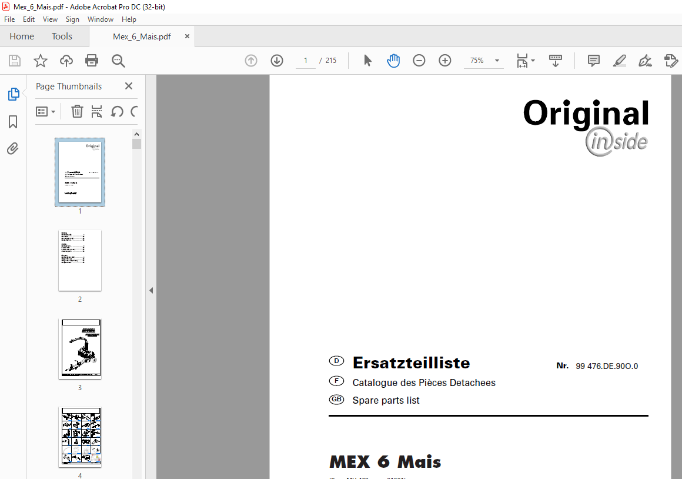Click the page number input field
Viewport: 682px width, 479px height.
pos(306,61)
